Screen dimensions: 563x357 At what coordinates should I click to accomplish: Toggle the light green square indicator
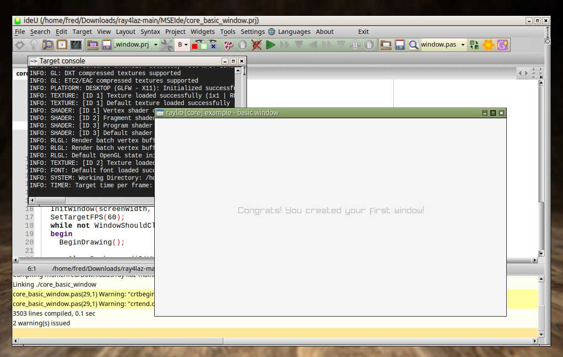(x=204, y=46)
